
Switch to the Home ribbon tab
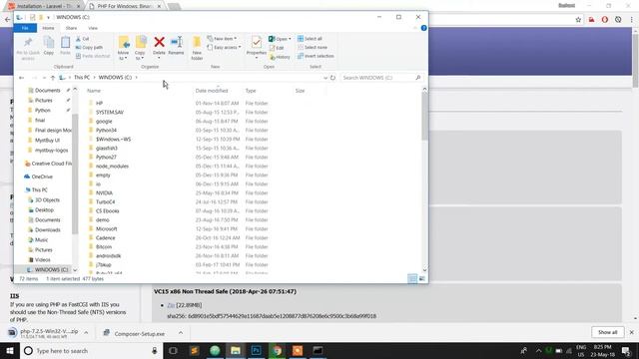(48, 28)
